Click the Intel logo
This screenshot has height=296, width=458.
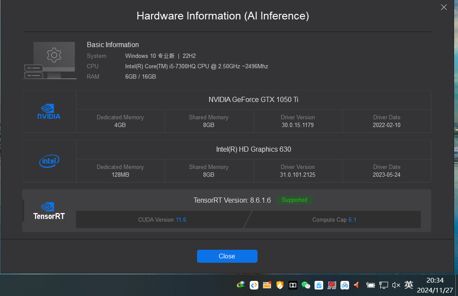tap(49, 161)
